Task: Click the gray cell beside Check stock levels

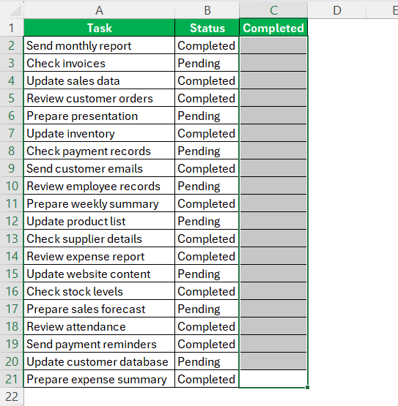Action: pyautogui.click(x=273, y=291)
